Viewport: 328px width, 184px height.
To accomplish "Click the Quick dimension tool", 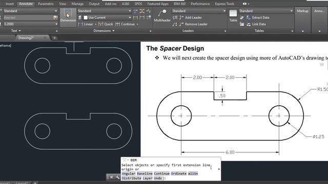I will click(106, 24).
